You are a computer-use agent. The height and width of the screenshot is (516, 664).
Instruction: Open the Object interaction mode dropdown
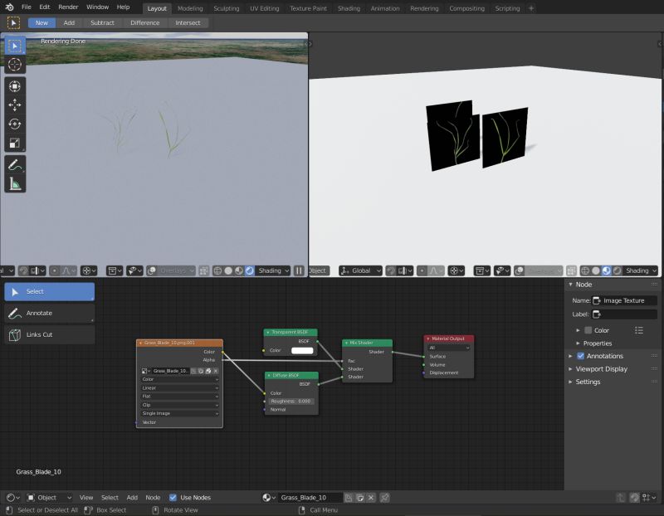(x=46, y=497)
